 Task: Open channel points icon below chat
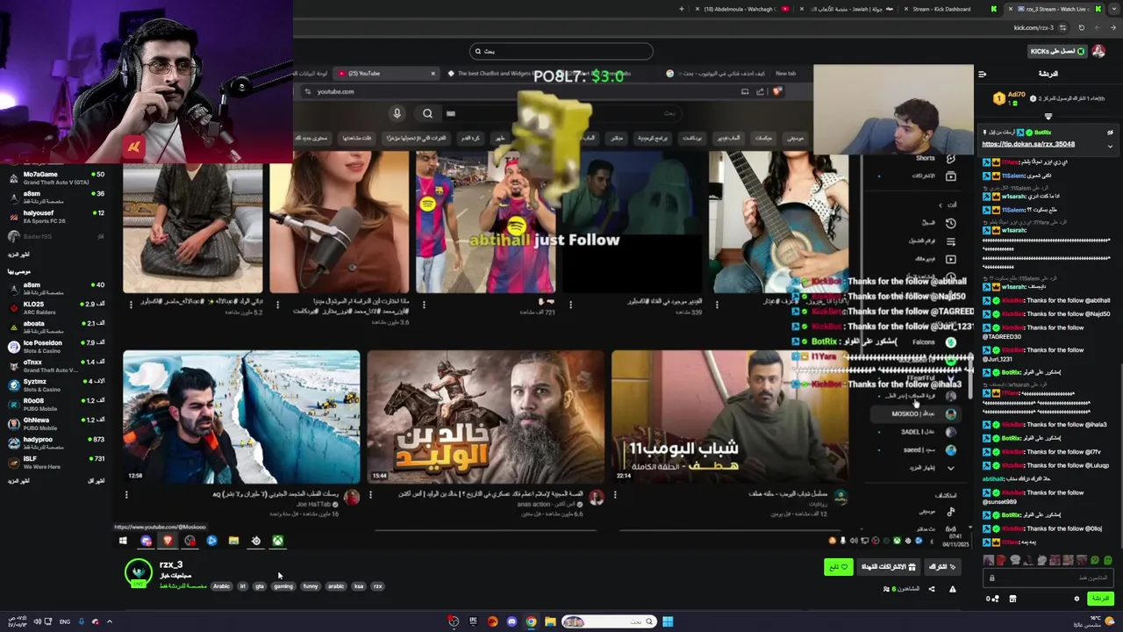(991, 599)
